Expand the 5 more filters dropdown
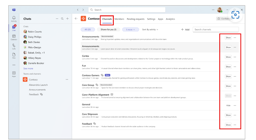This screenshot has width=256, height=140. tap(130, 30)
